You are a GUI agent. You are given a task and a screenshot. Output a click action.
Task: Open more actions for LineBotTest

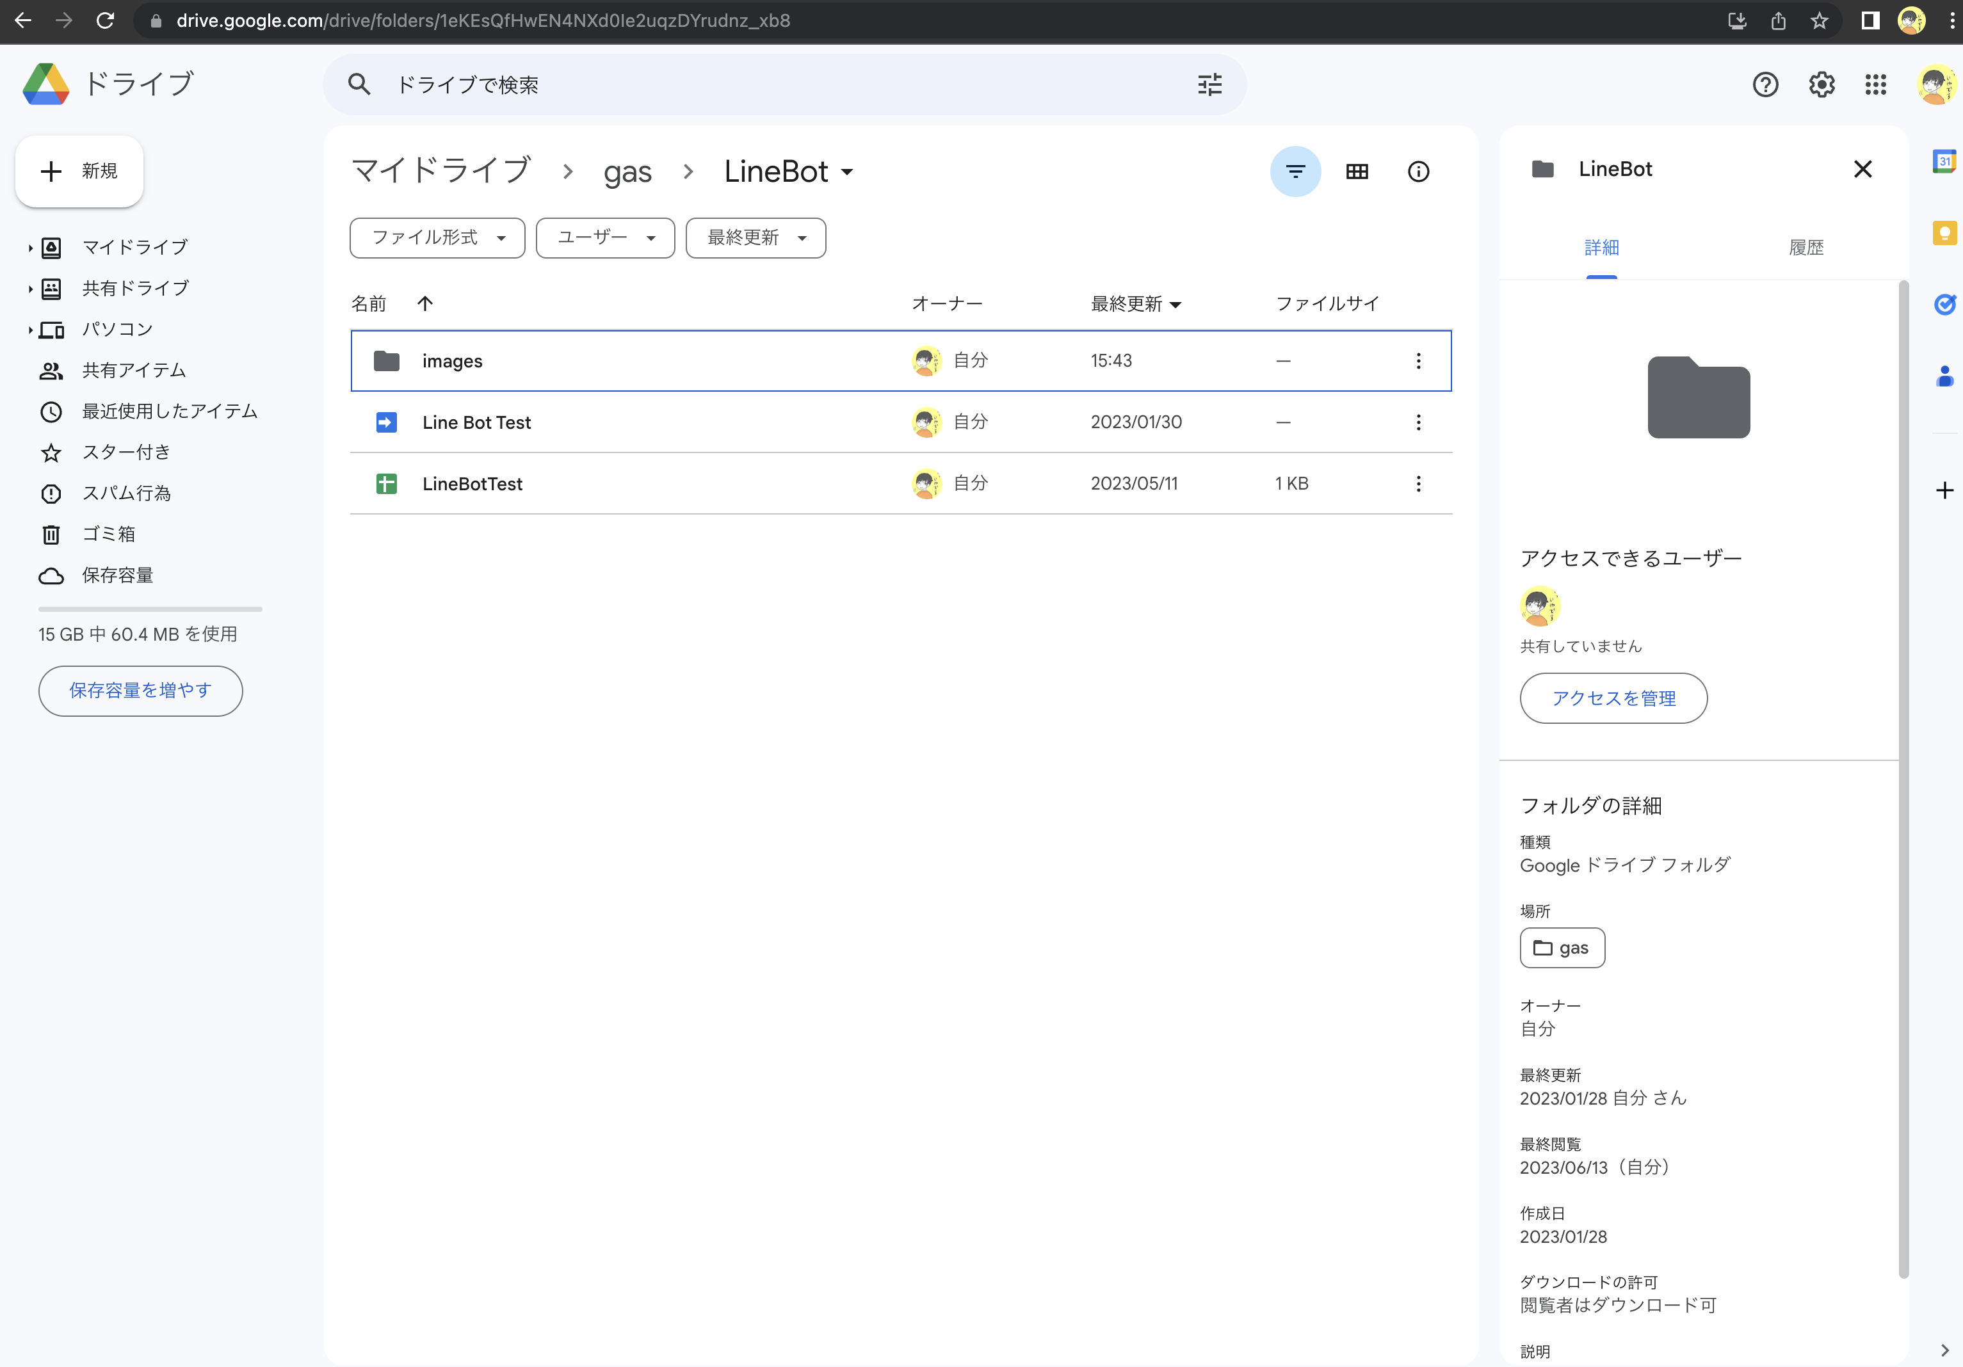tap(1418, 484)
